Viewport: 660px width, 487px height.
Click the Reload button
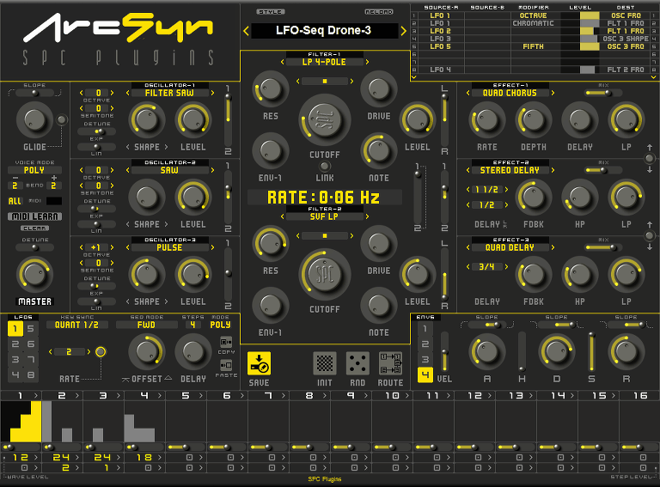(x=379, y=12)
